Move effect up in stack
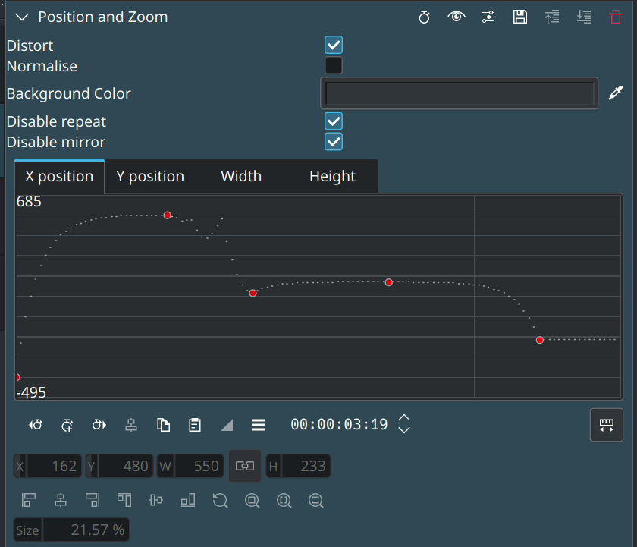The height and width of the screenshot is (547, 637). (x=552, y=17)
